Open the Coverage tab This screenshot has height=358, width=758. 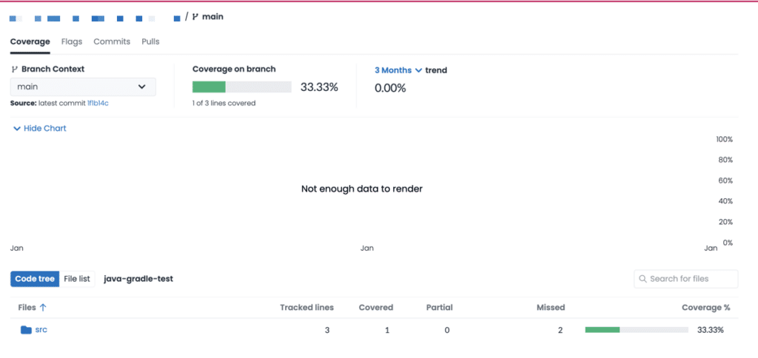(x=30, y=41)
